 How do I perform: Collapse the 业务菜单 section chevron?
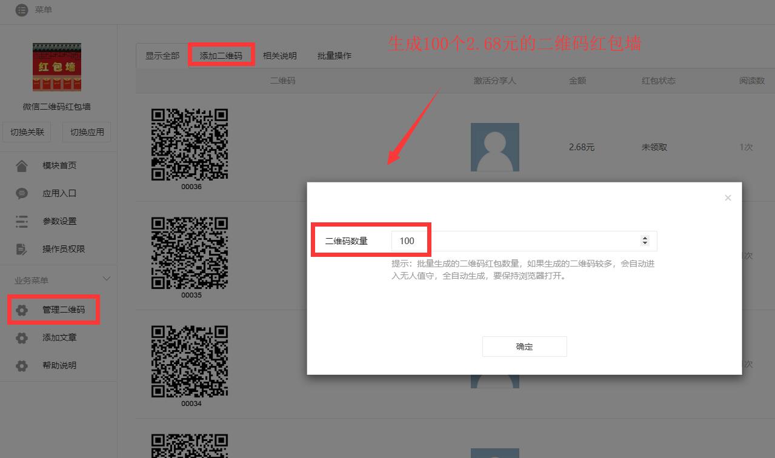tap(107, 279)
